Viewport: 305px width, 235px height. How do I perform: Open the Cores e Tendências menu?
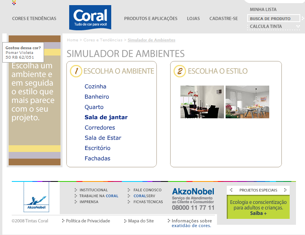pos(34,19)
